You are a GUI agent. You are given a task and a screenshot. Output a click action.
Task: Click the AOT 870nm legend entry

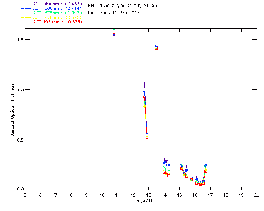[x=52, y=17]
